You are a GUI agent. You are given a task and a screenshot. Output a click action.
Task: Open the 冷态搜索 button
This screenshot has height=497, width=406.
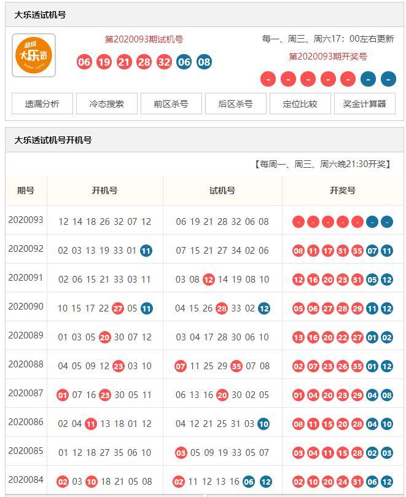107,104
